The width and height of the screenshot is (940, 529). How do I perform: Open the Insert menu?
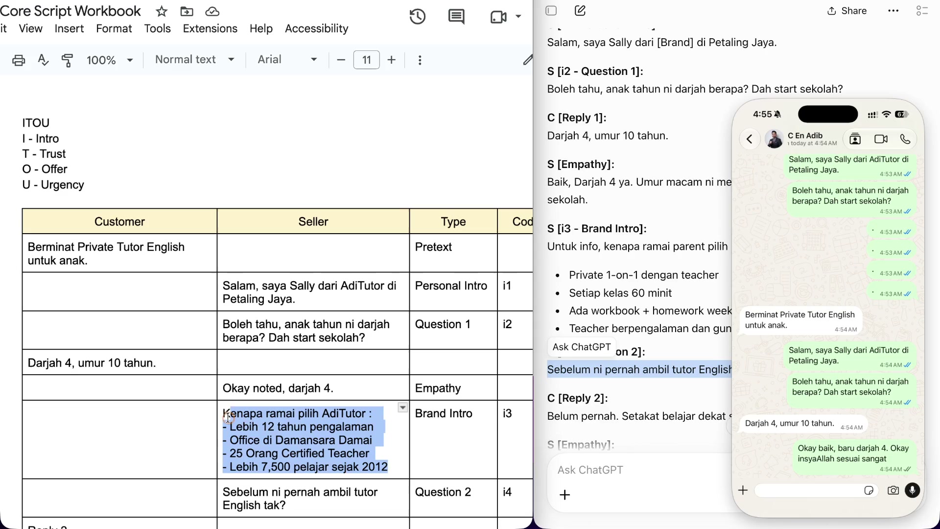tap(69, 28)
